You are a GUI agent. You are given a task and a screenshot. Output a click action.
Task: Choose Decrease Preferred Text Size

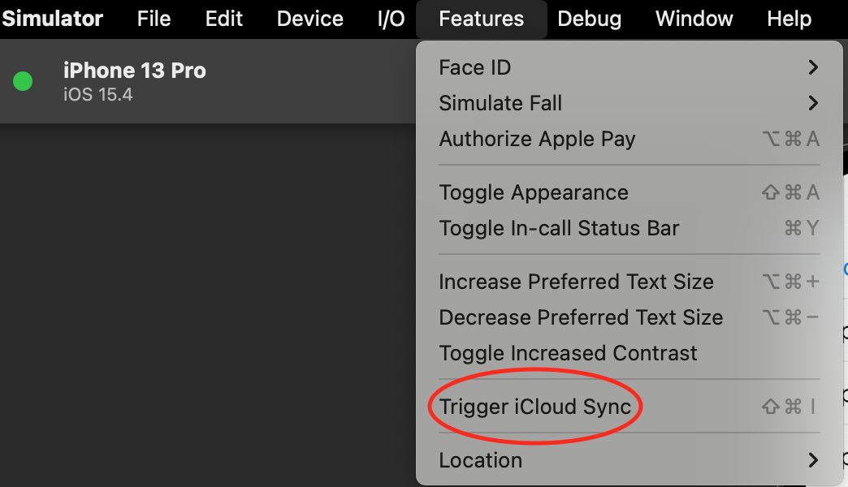coord(581,318)
